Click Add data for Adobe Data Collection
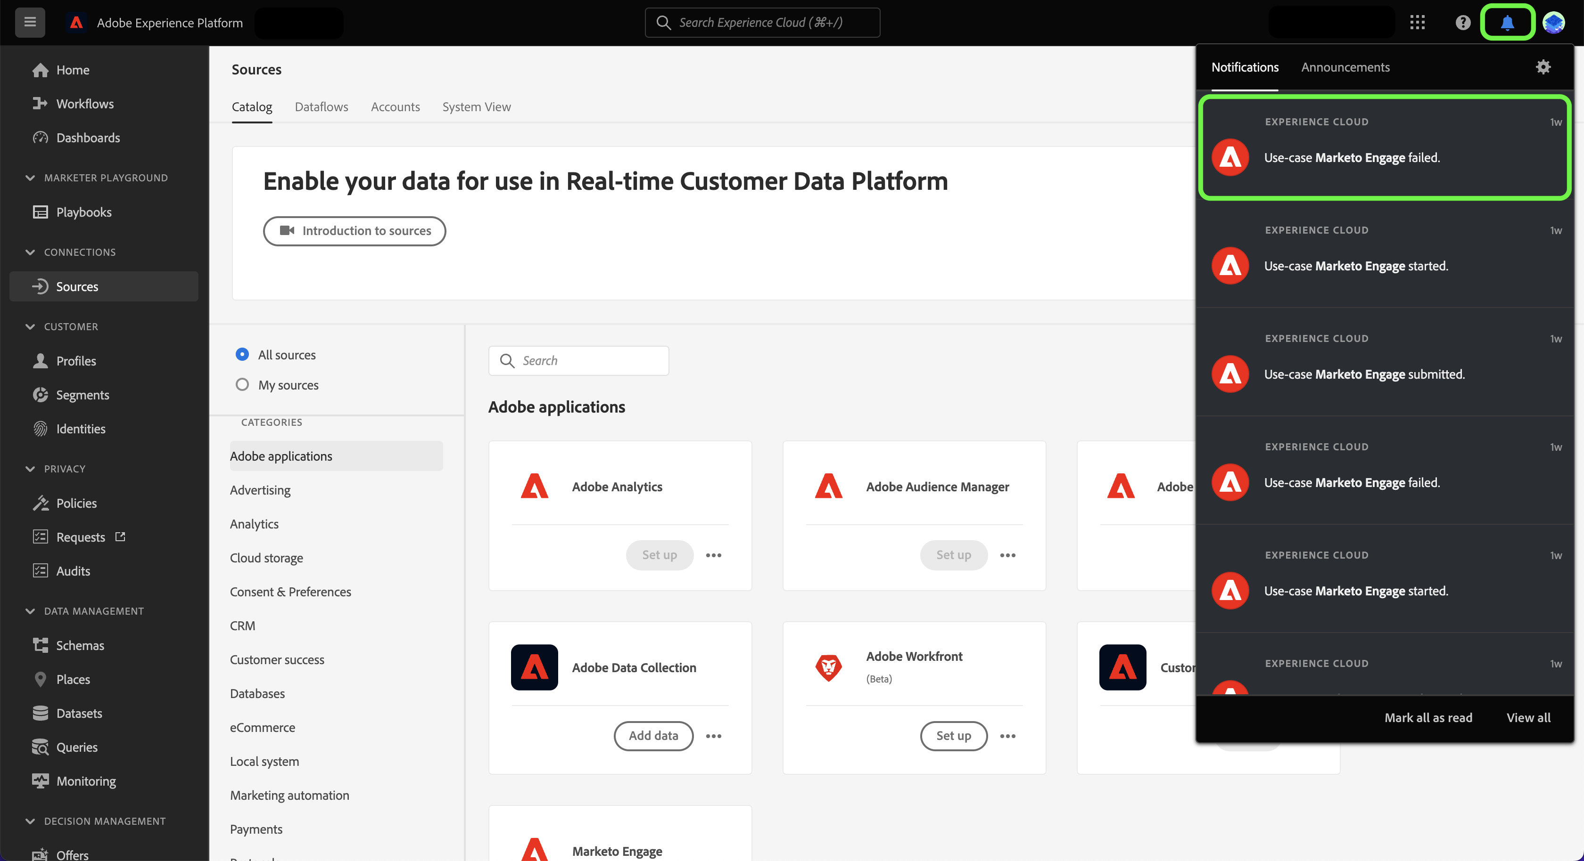Image resolution: width=1584 pixels, height=861 pixels. point(653,736)
